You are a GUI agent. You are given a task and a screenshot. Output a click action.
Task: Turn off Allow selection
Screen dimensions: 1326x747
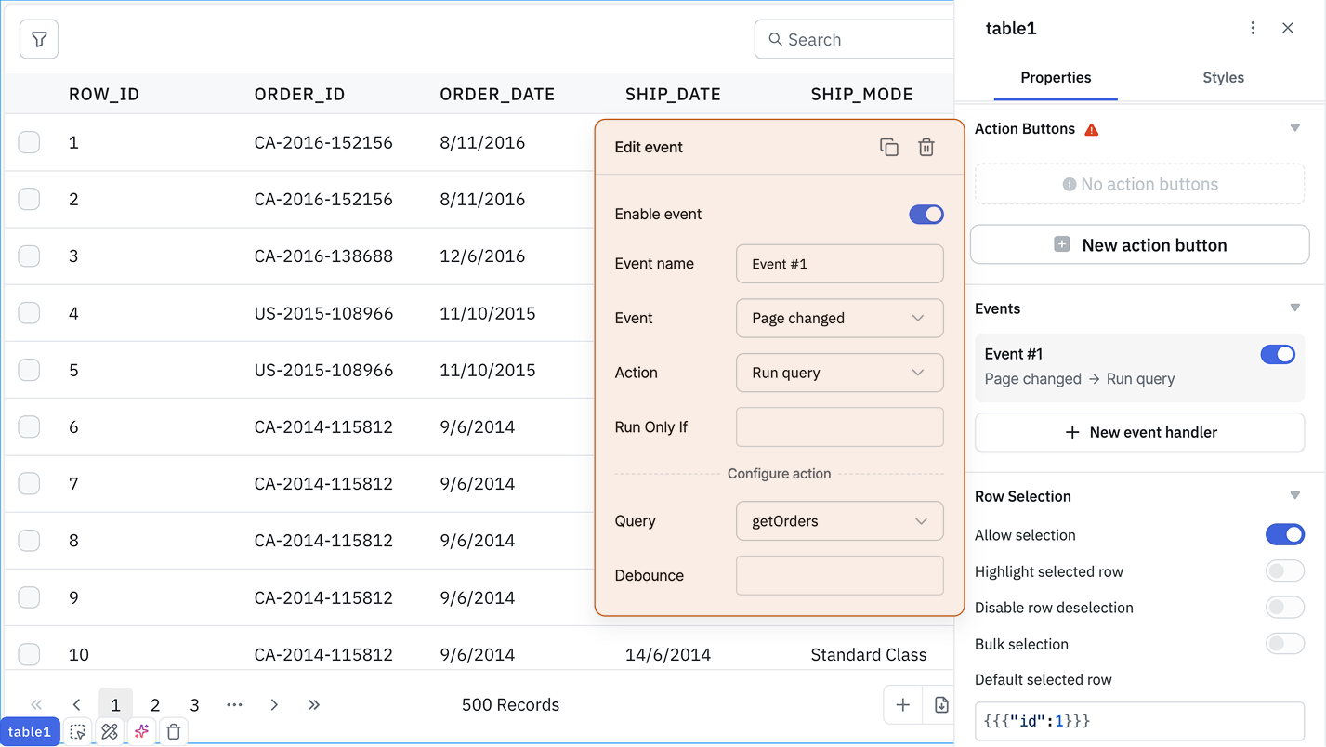[x=1285, y=534]
